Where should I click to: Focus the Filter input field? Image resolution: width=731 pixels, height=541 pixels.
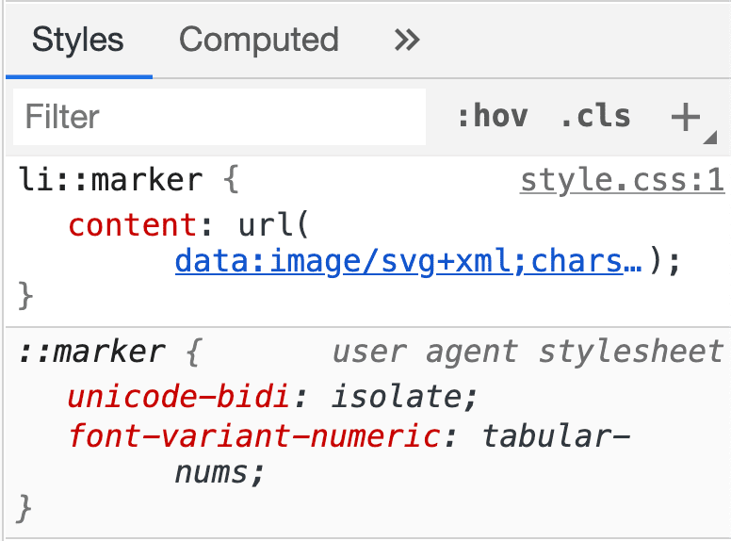point(220,117)
